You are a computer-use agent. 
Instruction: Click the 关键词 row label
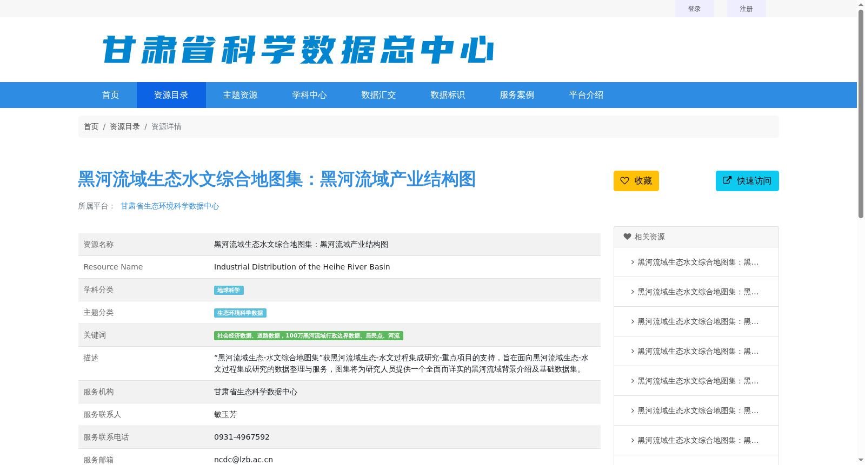[x=95, y=335]
